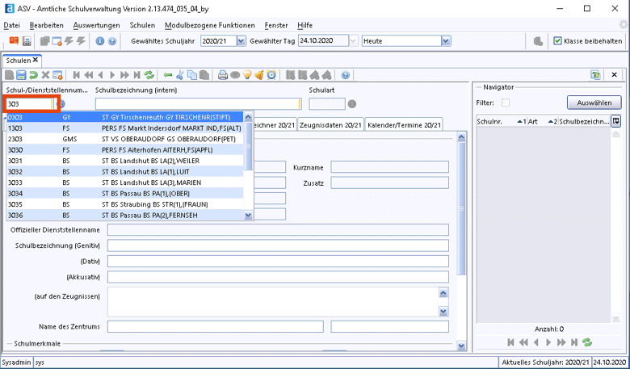630x369 pixels.
Task: Click the help question icon in main toolbar
Action: [x=112, y=41]
